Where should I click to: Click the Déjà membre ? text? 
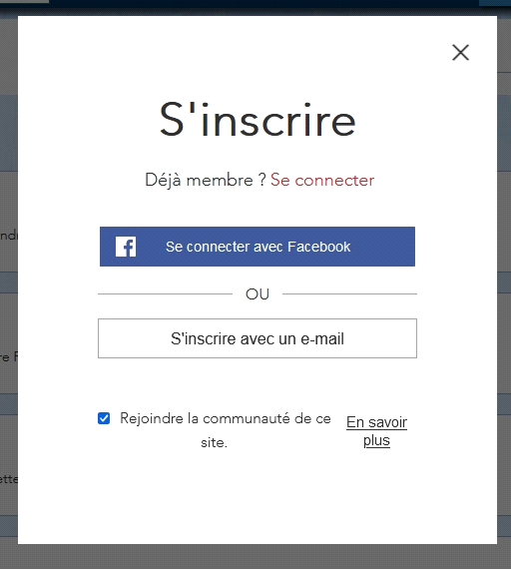click(206, 180)
